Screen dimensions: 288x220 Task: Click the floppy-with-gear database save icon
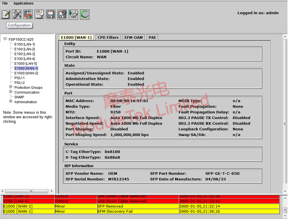pos(62,14)
